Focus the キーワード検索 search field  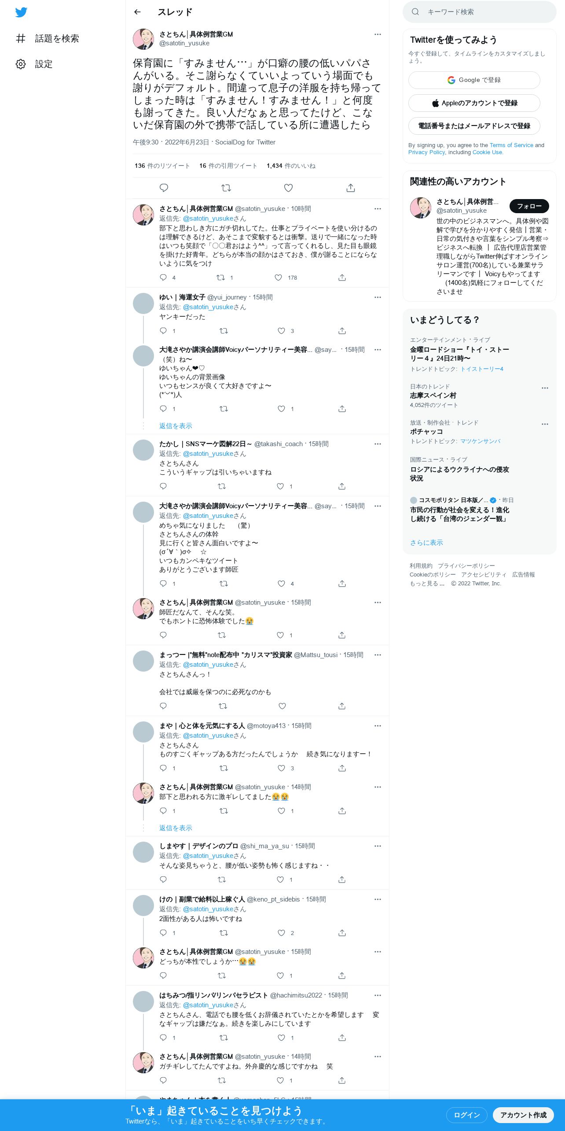(x=480, y=12)
